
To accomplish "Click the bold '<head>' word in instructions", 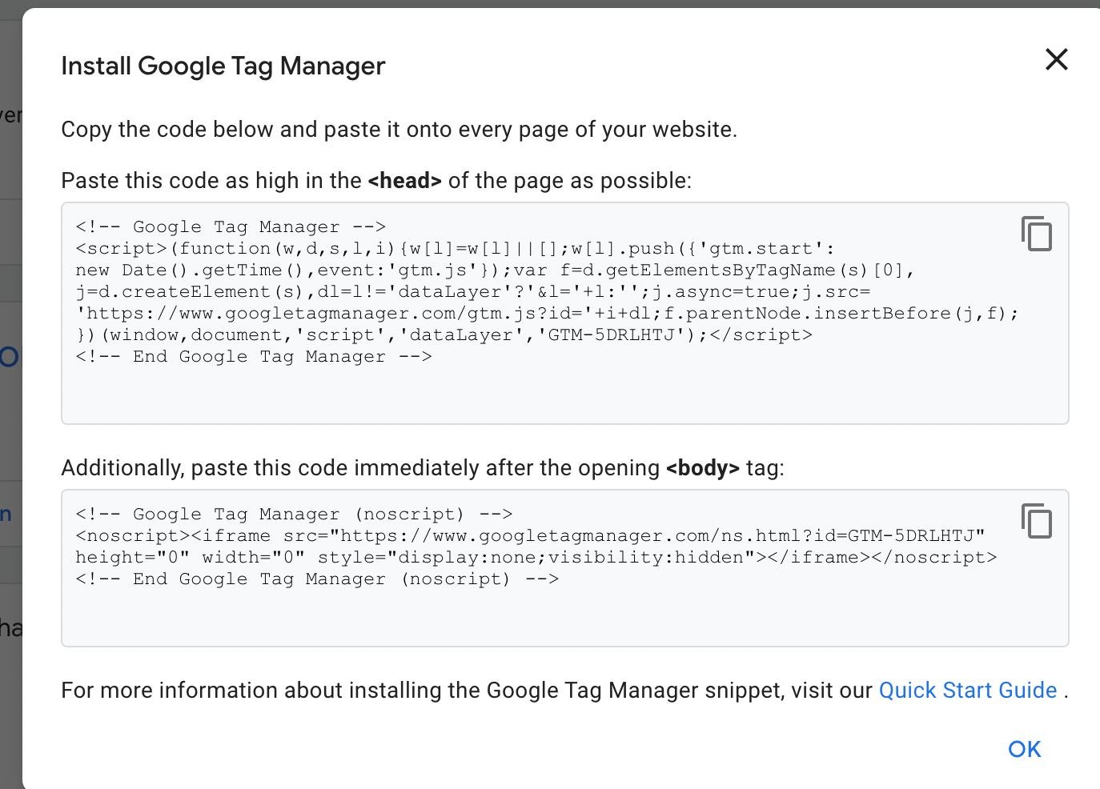I will pyautogui.click(x=405, y=181).
